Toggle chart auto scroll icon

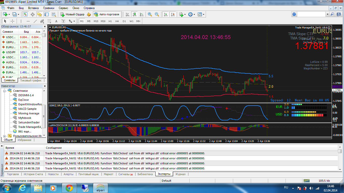[x=165, y=14]
